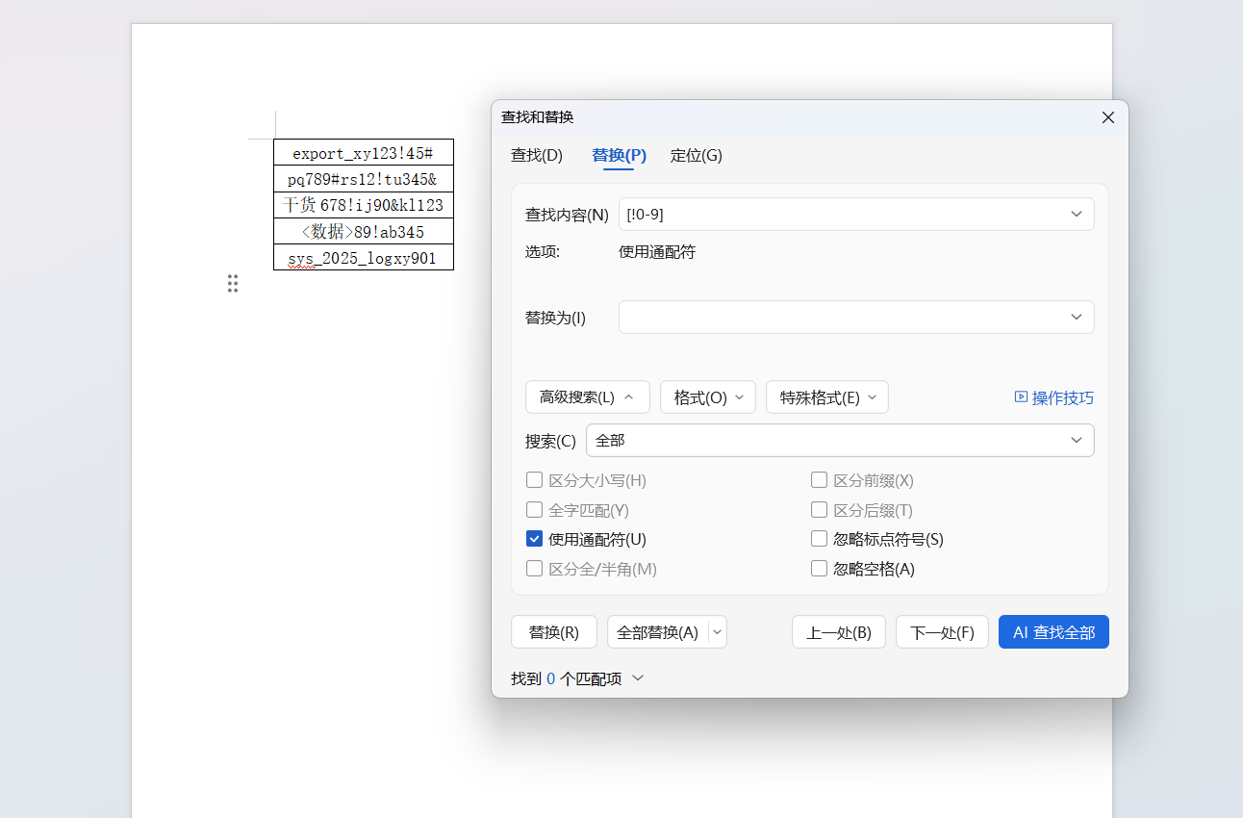Viewport: 1243px width, 818px height.
Task: Open the 查找内容 history dropdown arrow
Action: point(1077,214)
